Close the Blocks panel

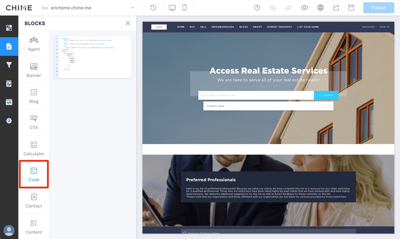(x=128, y=23)
